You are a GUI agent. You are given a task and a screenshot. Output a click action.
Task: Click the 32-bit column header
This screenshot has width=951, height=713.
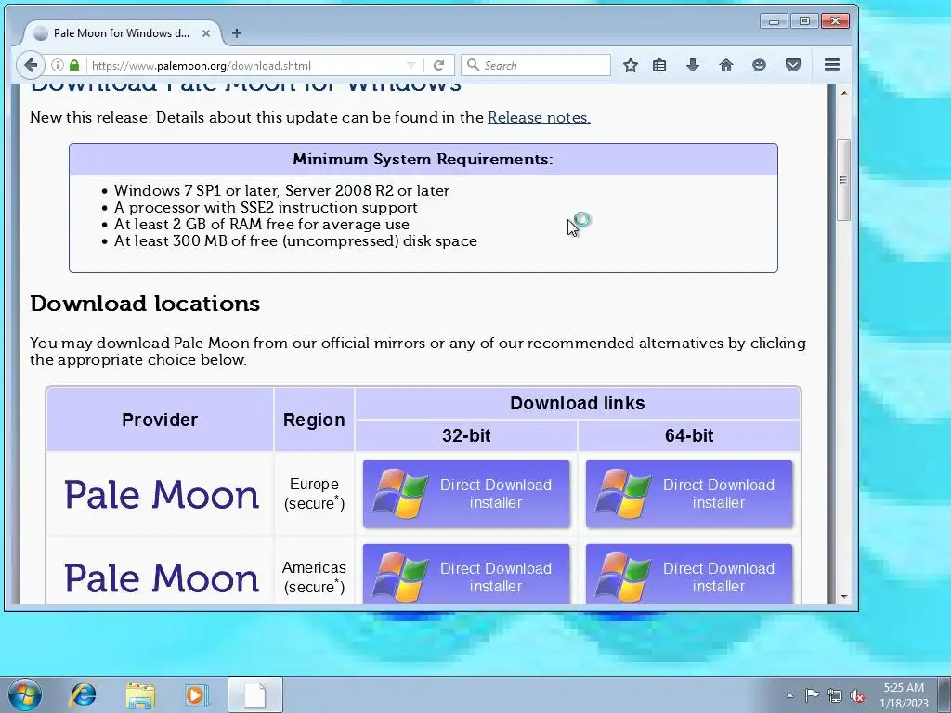tap(466, 435)
